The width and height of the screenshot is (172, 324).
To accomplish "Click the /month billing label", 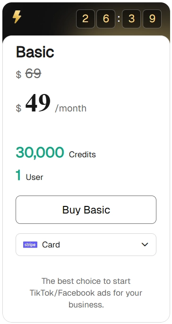I will click(71, 108).
